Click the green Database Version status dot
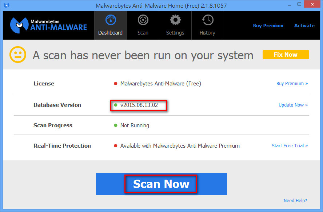This screenshot has height=212, width=323. tap(116, 105)
